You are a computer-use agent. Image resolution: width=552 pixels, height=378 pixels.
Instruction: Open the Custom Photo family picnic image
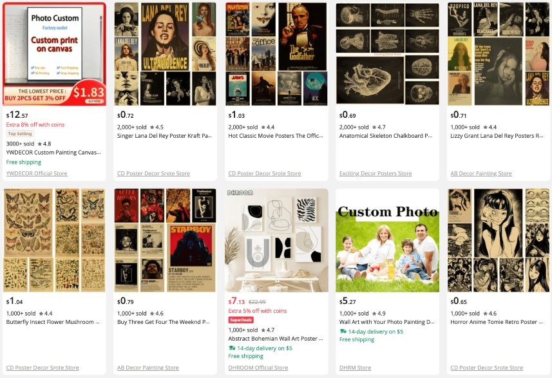pyautogui.click(x=387, y=240)
